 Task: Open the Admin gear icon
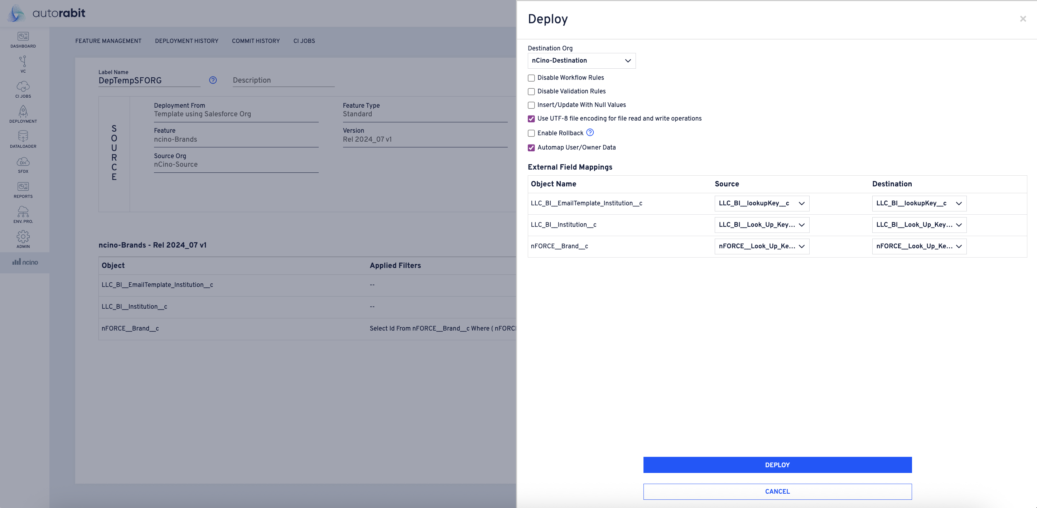point(23,239)
